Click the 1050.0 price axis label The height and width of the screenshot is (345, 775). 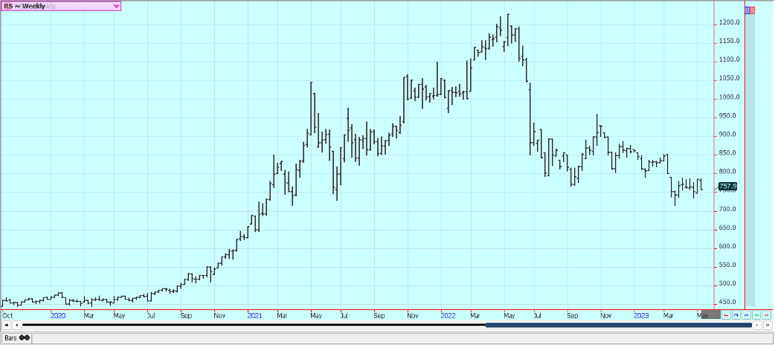[730, 79]
